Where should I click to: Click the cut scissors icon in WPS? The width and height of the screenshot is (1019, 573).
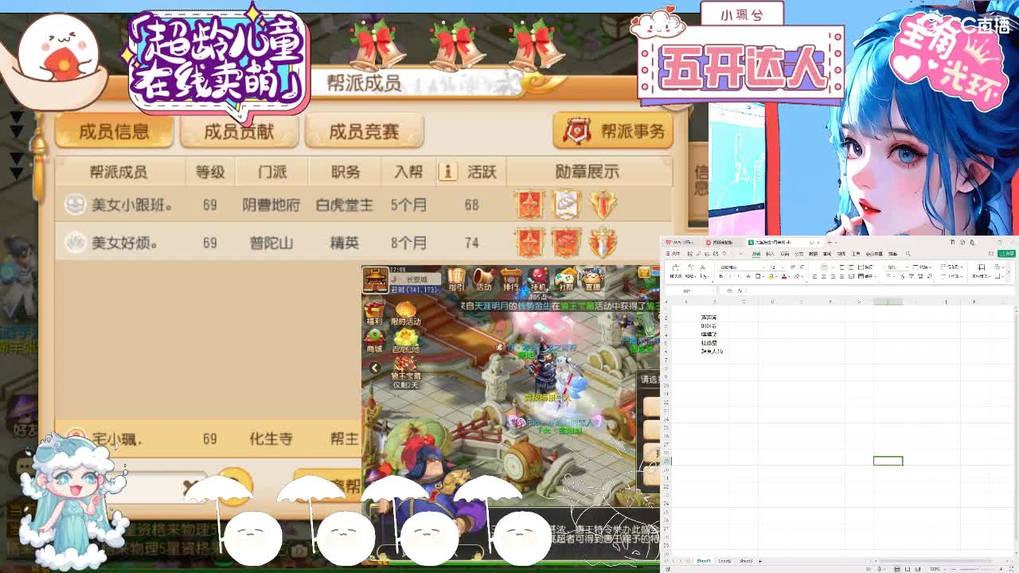(x=703, y=267)
